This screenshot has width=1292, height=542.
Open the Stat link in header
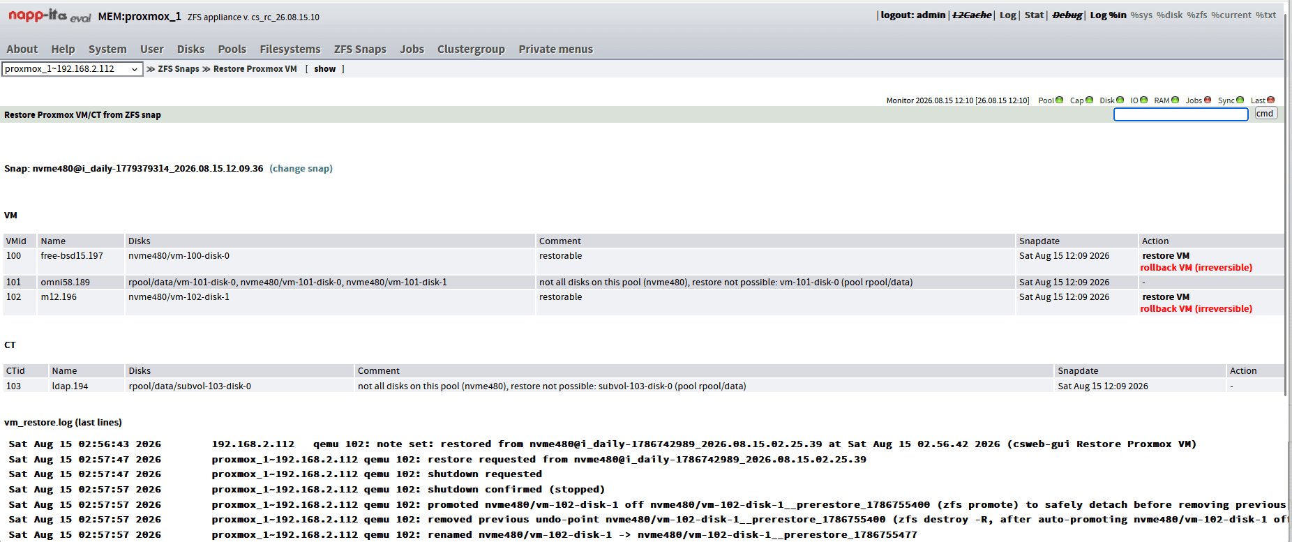pyautogui.click(x=1034, y=15)
